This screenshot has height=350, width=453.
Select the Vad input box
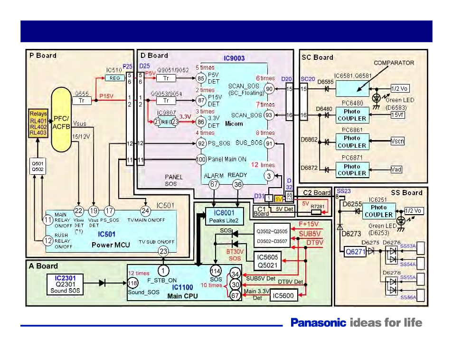tap(396, 169)
